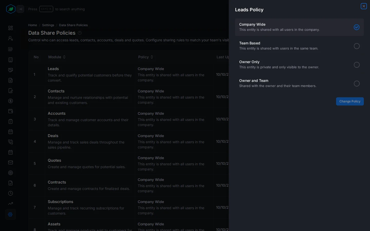Screen dimensions: 370x231
Task: Open the phone calls icon in sidebar
Action: [11, 142]
